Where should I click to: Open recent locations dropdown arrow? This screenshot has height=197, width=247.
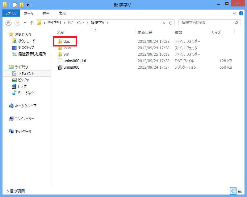25,23
